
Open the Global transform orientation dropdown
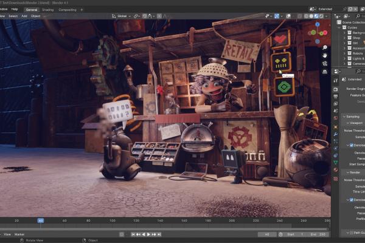pos(122,16)
